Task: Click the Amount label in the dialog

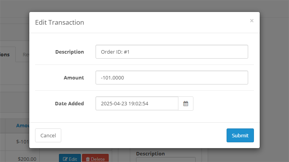Action: click(74, 78)
